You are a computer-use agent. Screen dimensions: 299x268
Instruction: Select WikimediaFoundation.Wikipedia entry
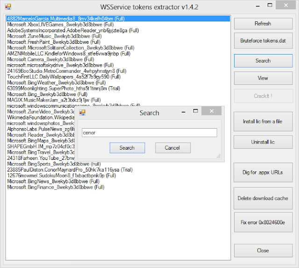[41, 117]
